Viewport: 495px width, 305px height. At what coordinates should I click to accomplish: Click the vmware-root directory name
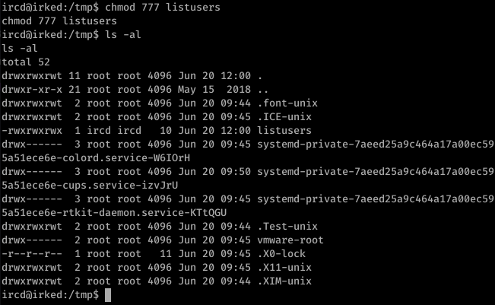[x=290, y=240]
